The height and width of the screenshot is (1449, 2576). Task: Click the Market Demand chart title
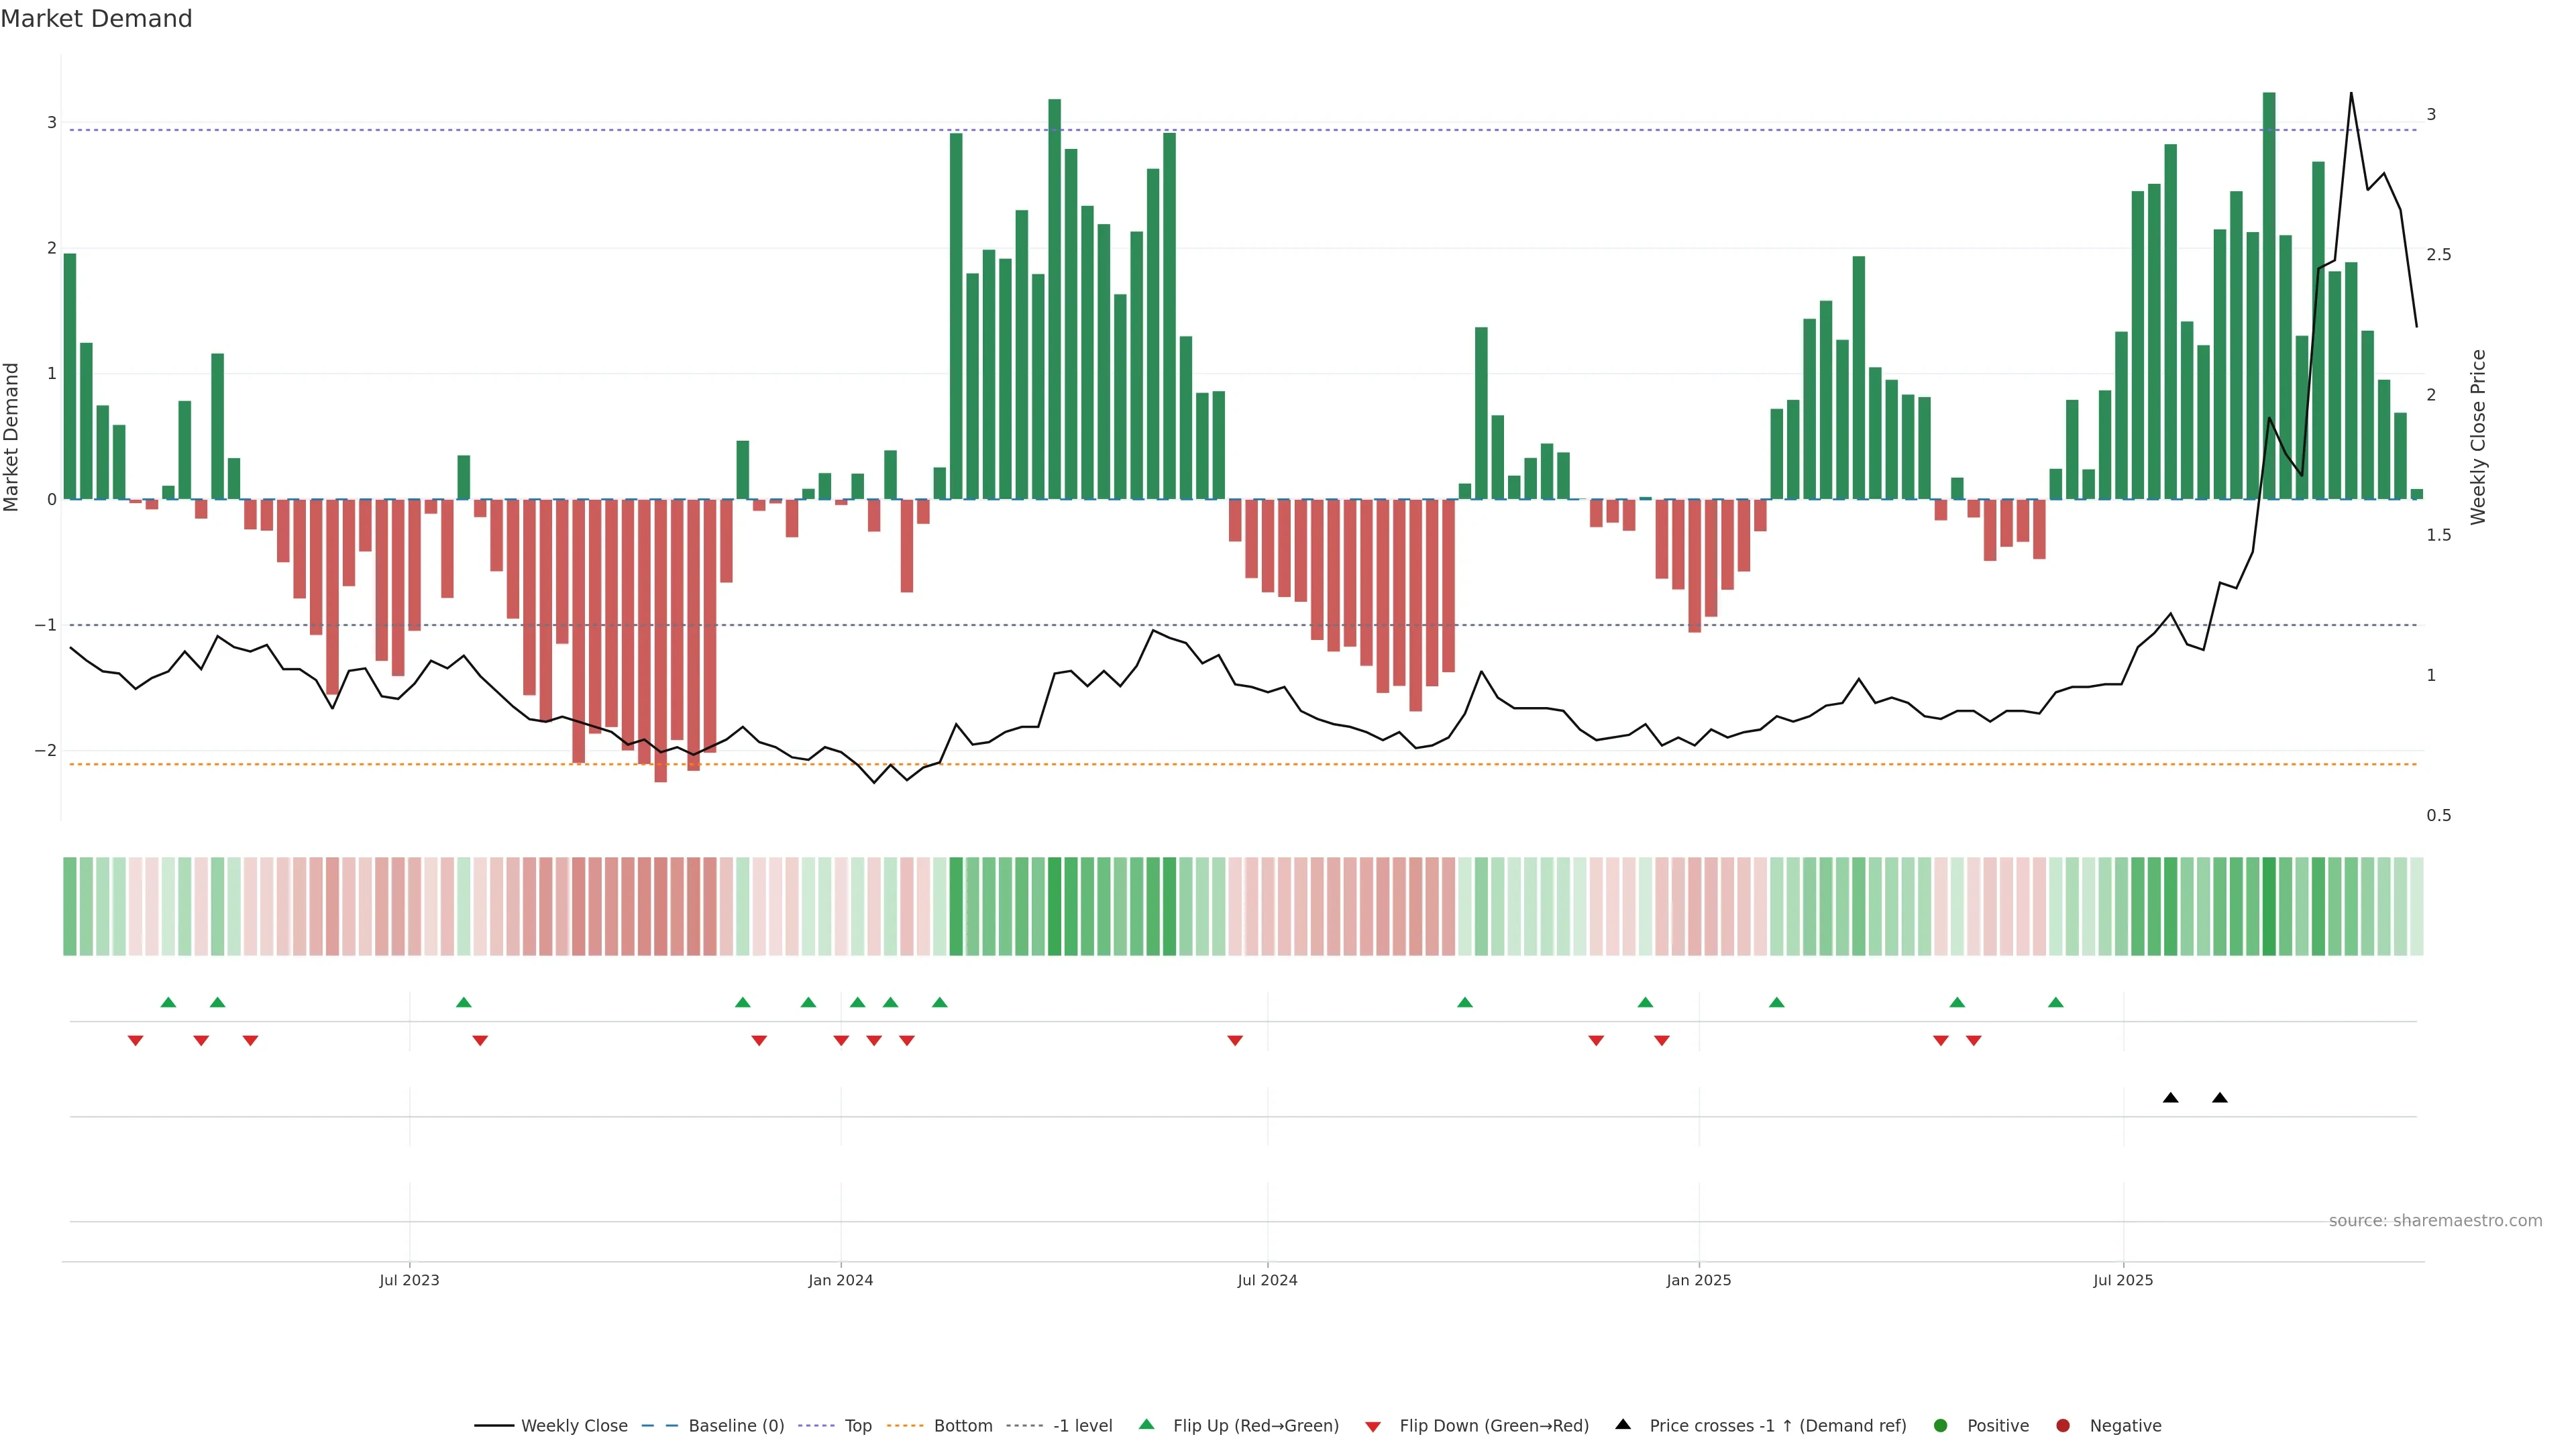point(96,19)
